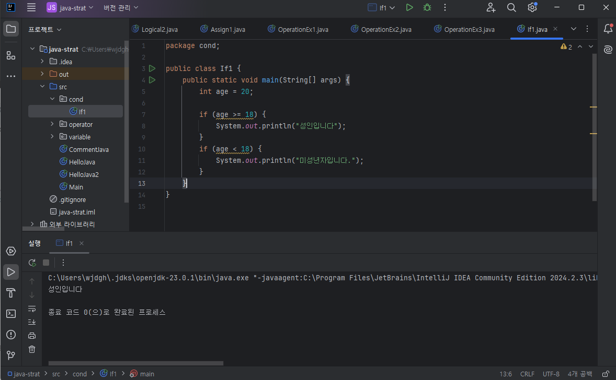Open the Notifications bell icon

point(608,29)
